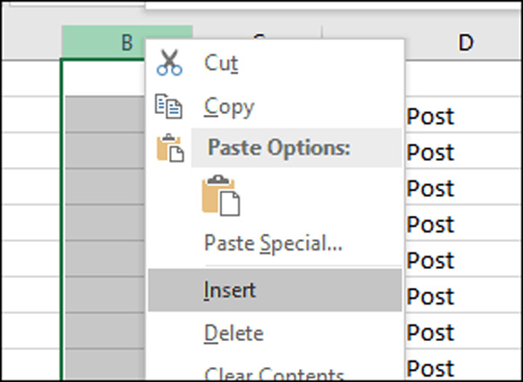The image size is (523, 382).
Task: Open Paste Special dialog entry
Action: tap(275, 243)
